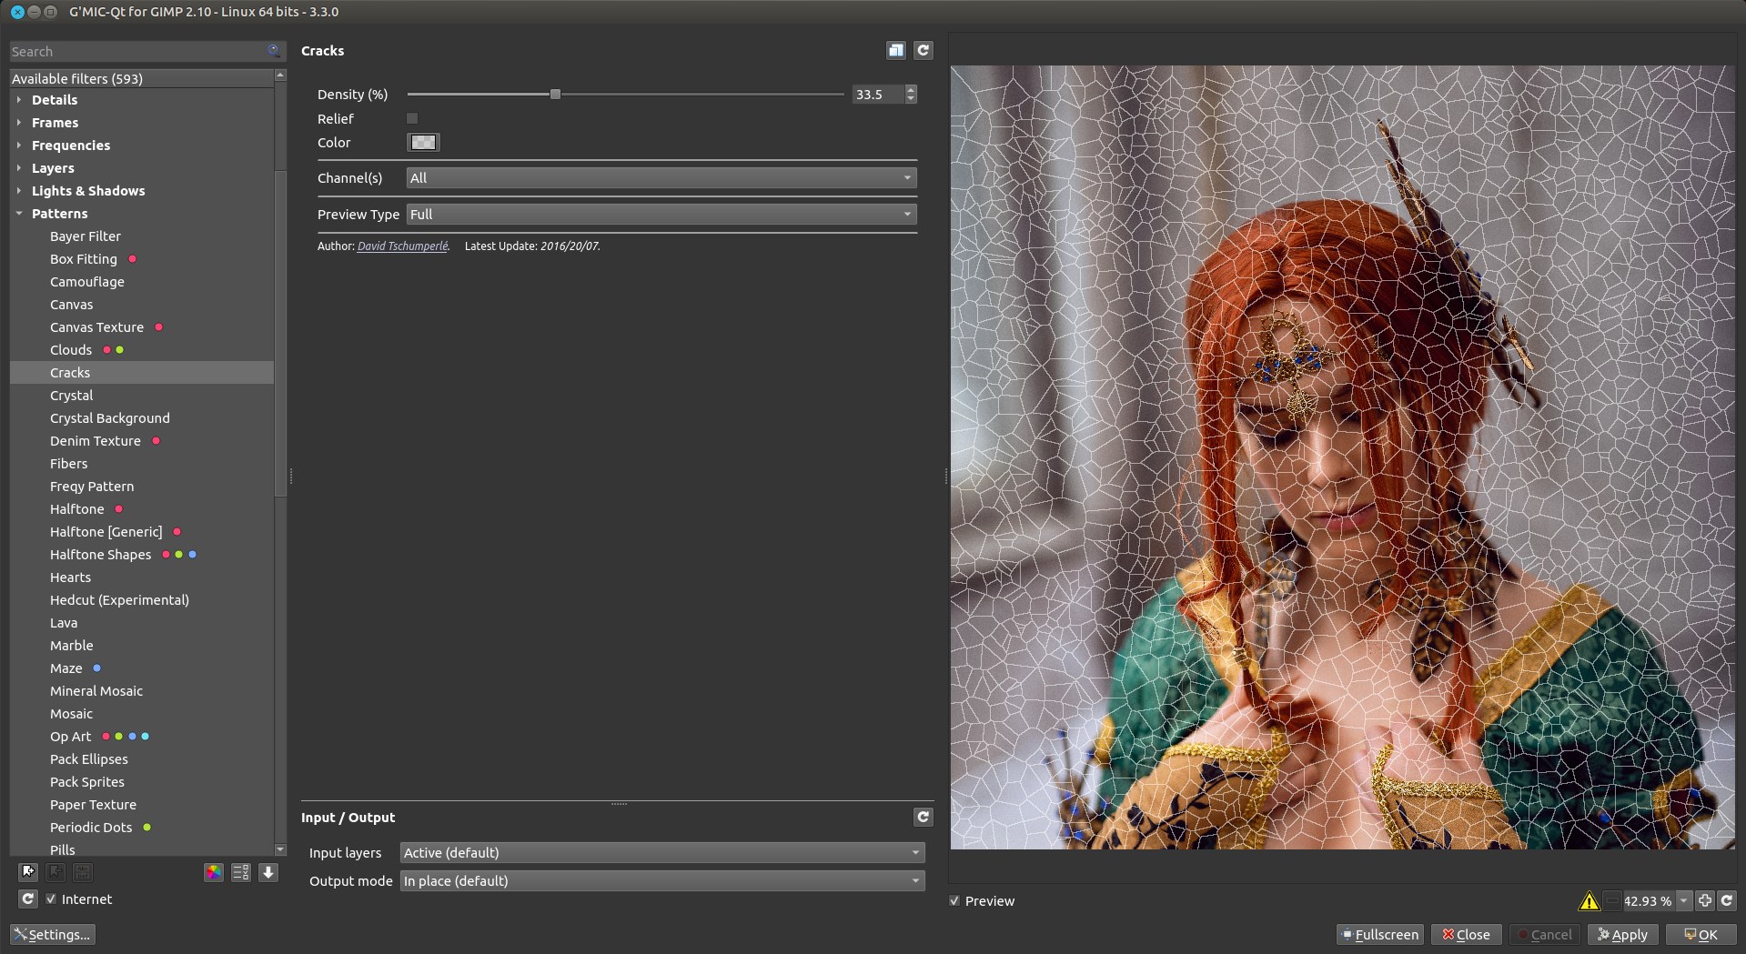Expand Lights & Shadows category
Viewport: 1746px width, 954px height.
tap(19, 191)
